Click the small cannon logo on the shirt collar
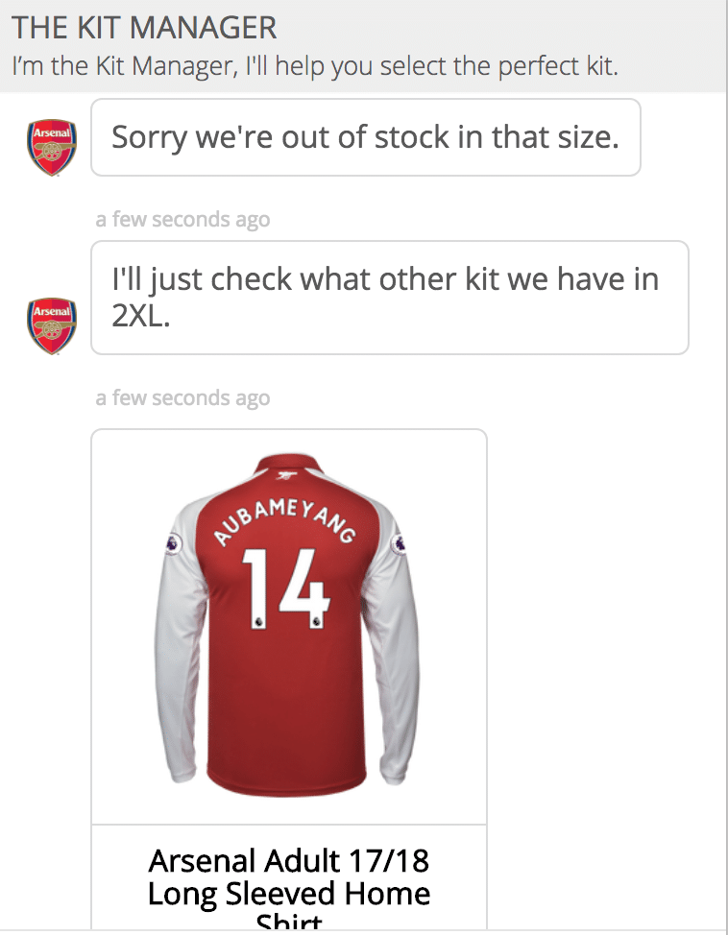 [x=288, y=474]
